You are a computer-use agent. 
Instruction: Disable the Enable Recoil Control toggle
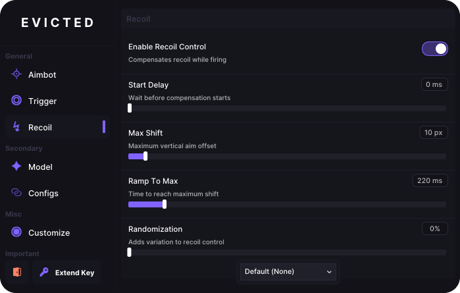[435, 49]
